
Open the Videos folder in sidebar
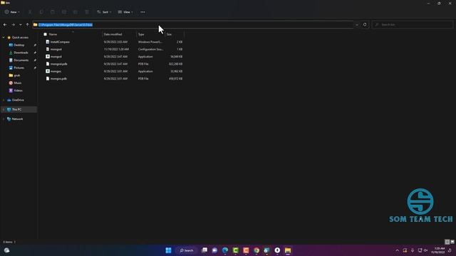click(18, 90)
